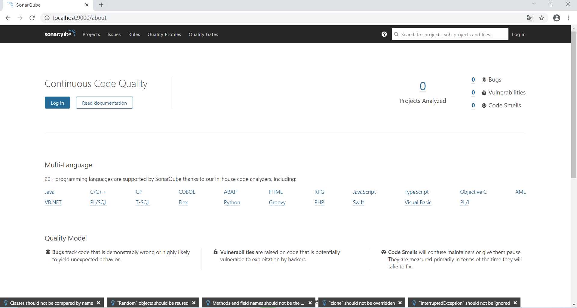Open the browser profile avatar icon

pos(557,18)
